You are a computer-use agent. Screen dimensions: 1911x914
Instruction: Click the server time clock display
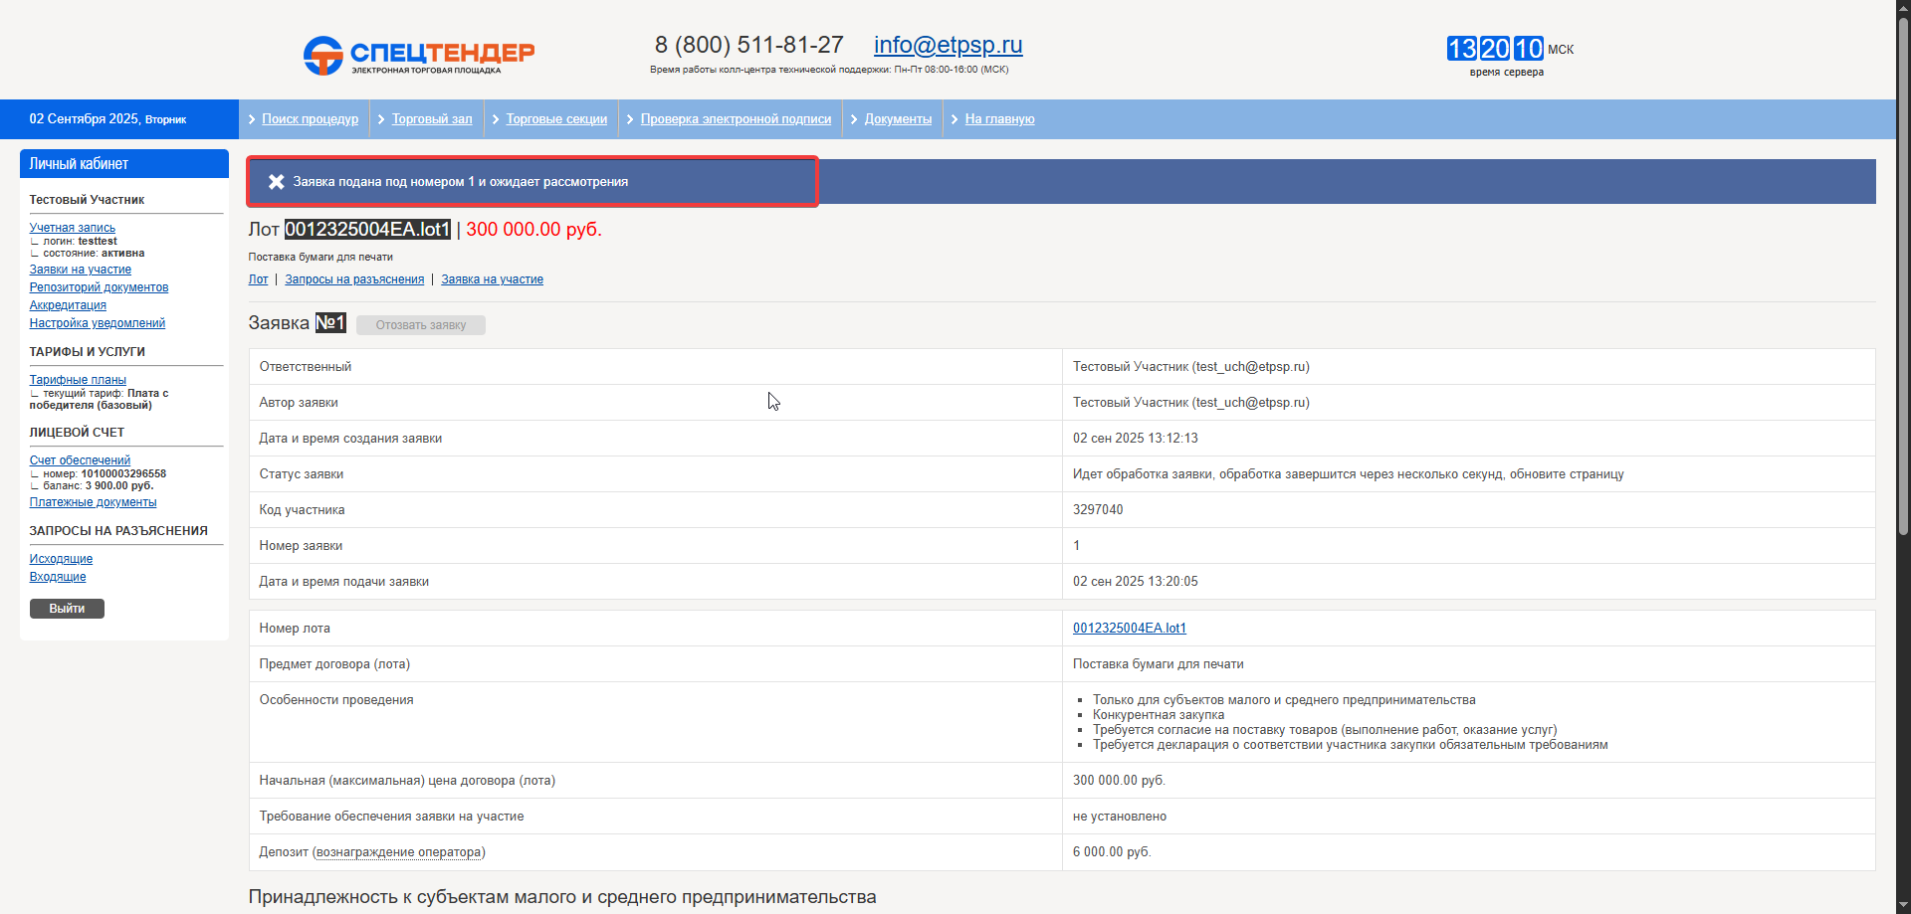1495,49
